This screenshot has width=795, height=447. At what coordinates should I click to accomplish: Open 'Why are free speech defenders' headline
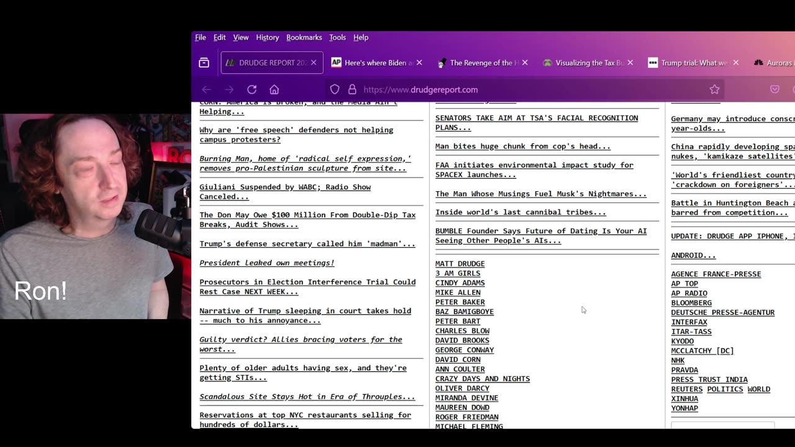click(296, 135)
